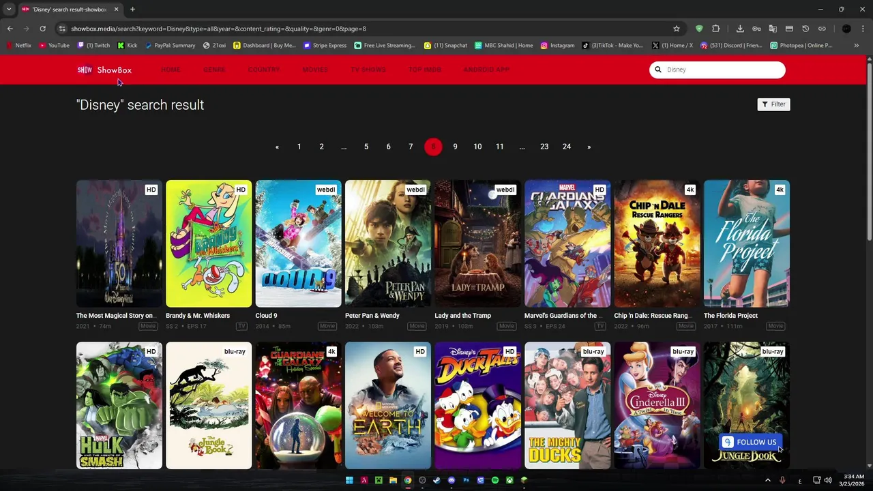Open Brandy & Mr. Whiskers poster
The height and width of the screenshot is (491, 873).
pos(209,243)
